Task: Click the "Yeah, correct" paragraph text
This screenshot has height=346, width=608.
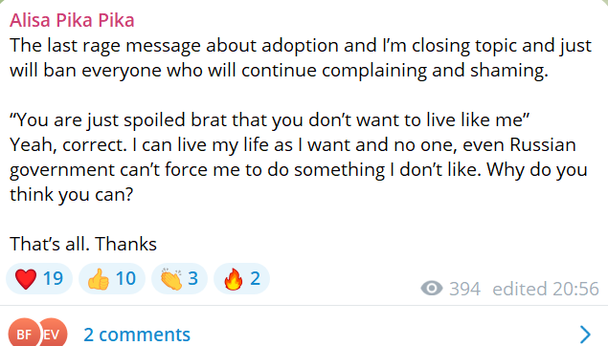Action: (x=299, y=169)
